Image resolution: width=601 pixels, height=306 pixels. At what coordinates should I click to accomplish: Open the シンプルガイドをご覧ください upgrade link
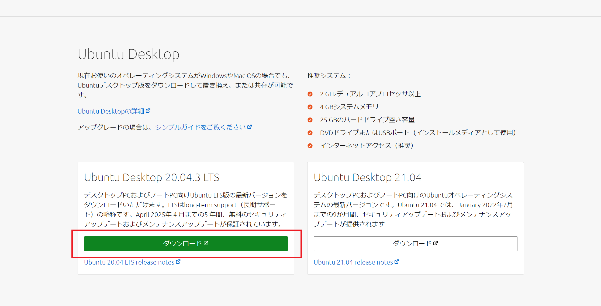[x=200, y=127]
